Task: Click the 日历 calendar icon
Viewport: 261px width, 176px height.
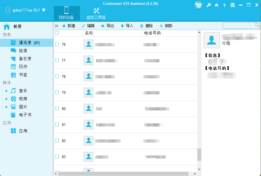Action: point(13,67)
